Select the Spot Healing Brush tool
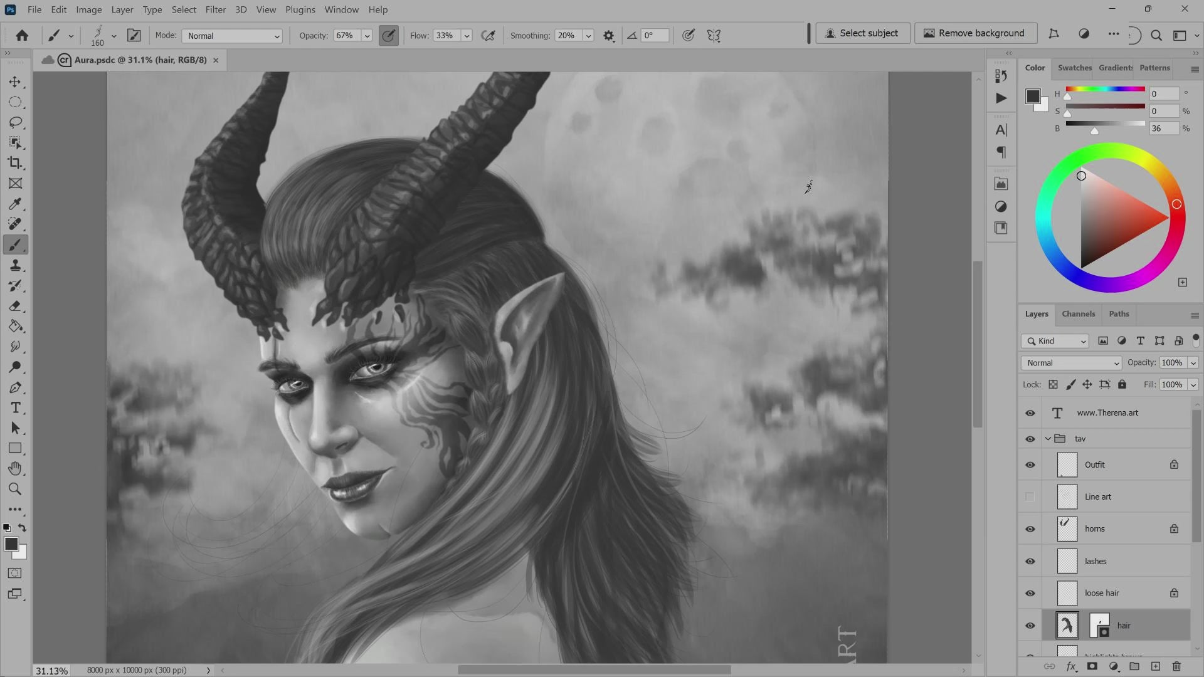1204x677 pixels. click(x=15, y=224)
